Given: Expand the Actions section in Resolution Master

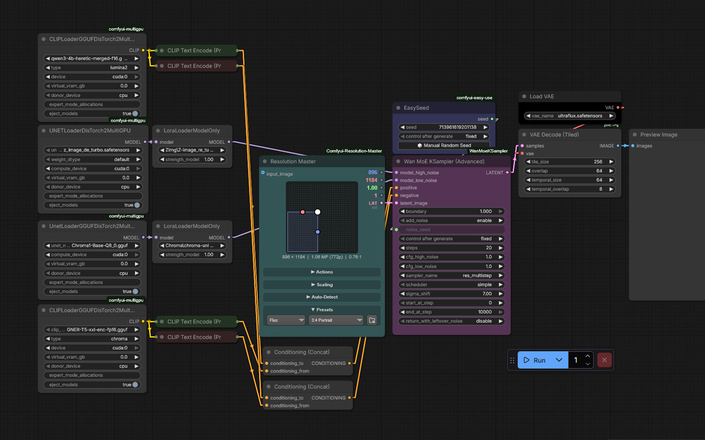Looking at the screenshot, I should coord(322,272).
